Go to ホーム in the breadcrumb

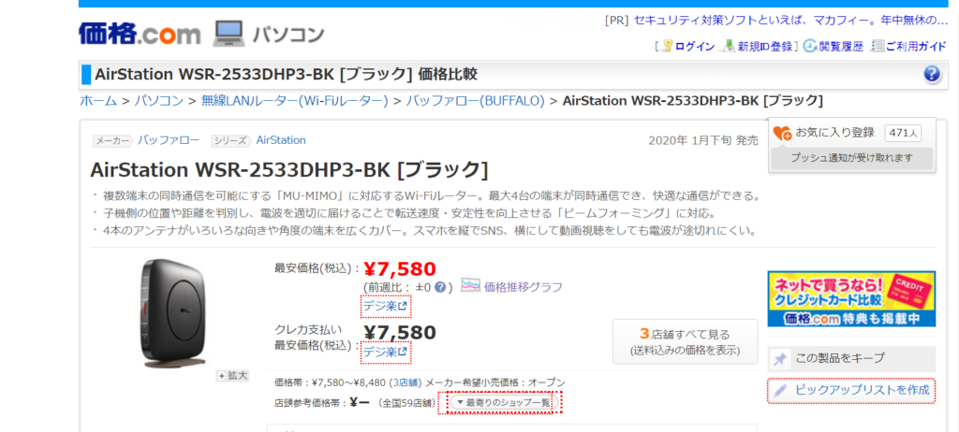[98, 101]
